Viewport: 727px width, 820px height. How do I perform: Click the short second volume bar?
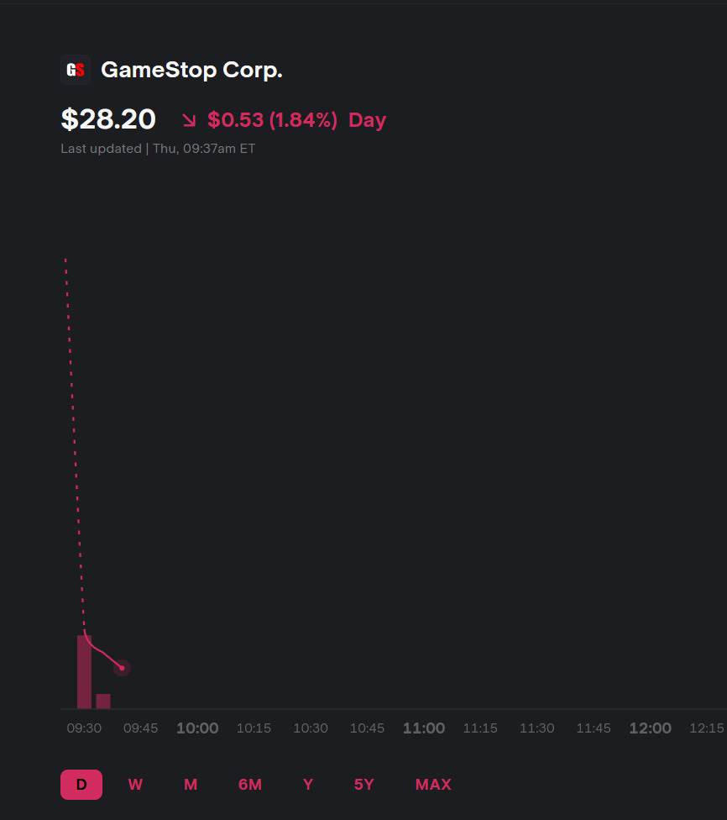[103, 701]
